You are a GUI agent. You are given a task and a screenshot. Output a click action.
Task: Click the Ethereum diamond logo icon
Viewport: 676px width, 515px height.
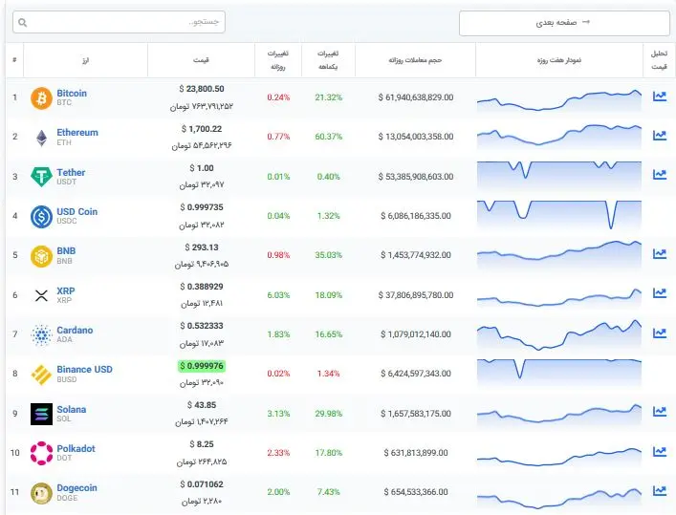[x=41, y=138]
